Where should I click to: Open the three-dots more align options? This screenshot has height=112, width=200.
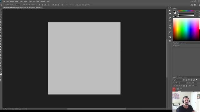67,5
